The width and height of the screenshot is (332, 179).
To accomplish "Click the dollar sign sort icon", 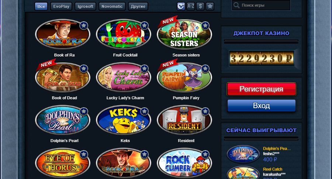I will tap(200, 6).
